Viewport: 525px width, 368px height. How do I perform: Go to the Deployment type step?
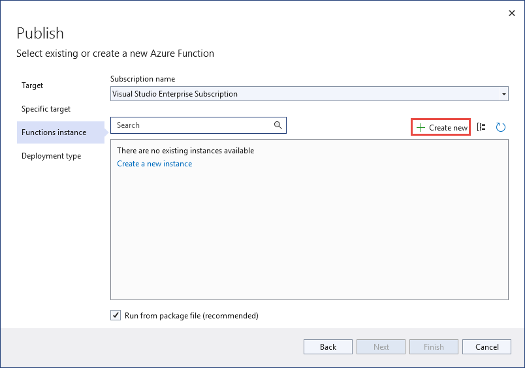click(x=51, y=156)
